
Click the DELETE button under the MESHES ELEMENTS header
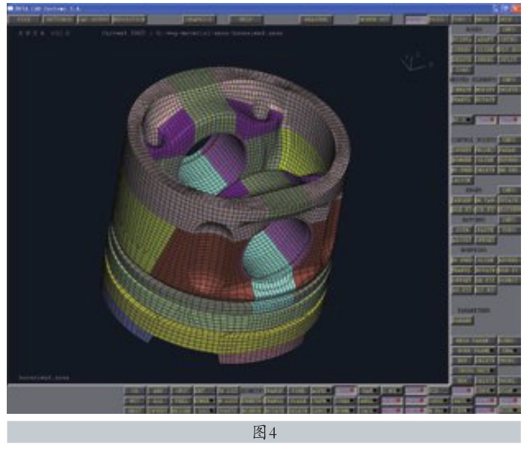[510, 90]
